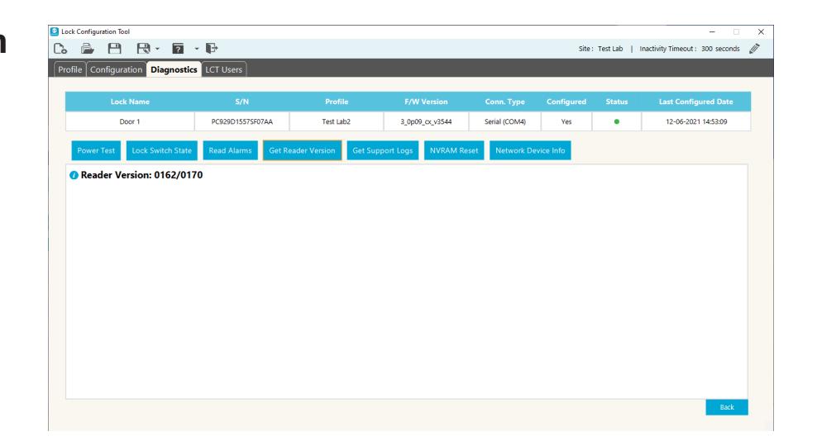Click the Yes configured cell
The image size is (817, 441).
pos(566,122)
